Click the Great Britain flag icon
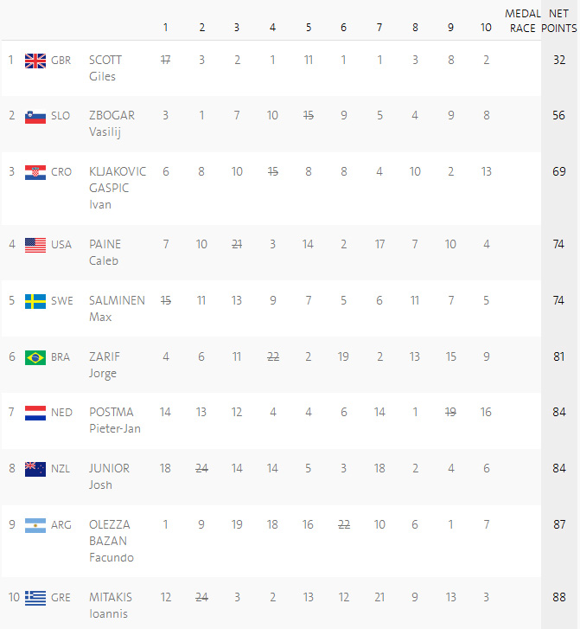580x629 pixels. (x=35, y=61)
